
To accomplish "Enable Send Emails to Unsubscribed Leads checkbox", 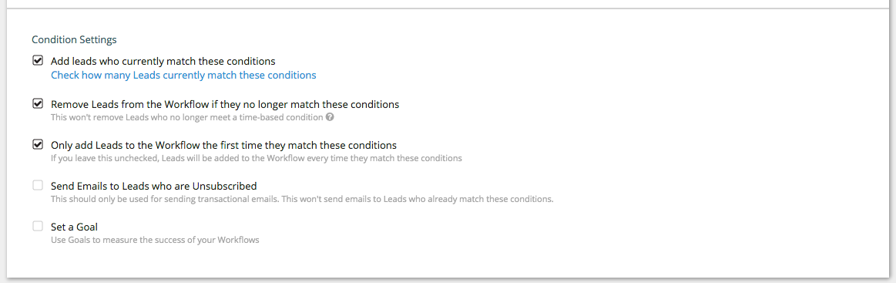I will click(x=38, y=185).
